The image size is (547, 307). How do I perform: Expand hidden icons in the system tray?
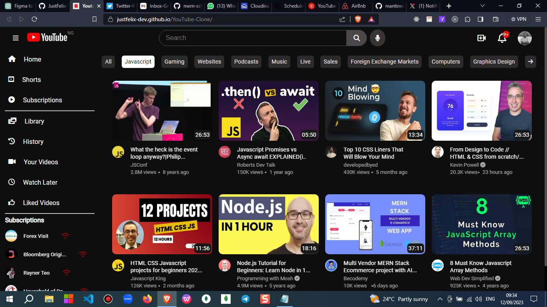tap(440, 299)
